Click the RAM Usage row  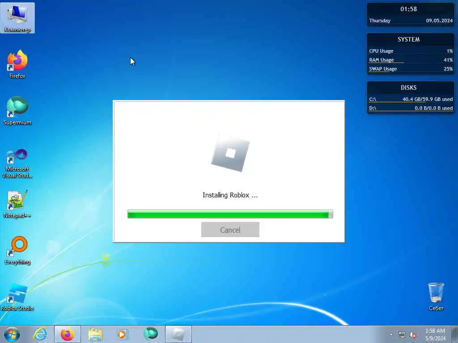point(411,60)
